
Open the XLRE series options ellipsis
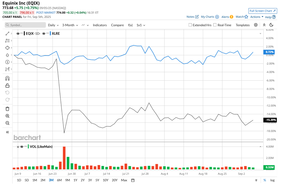coord(48,33)
